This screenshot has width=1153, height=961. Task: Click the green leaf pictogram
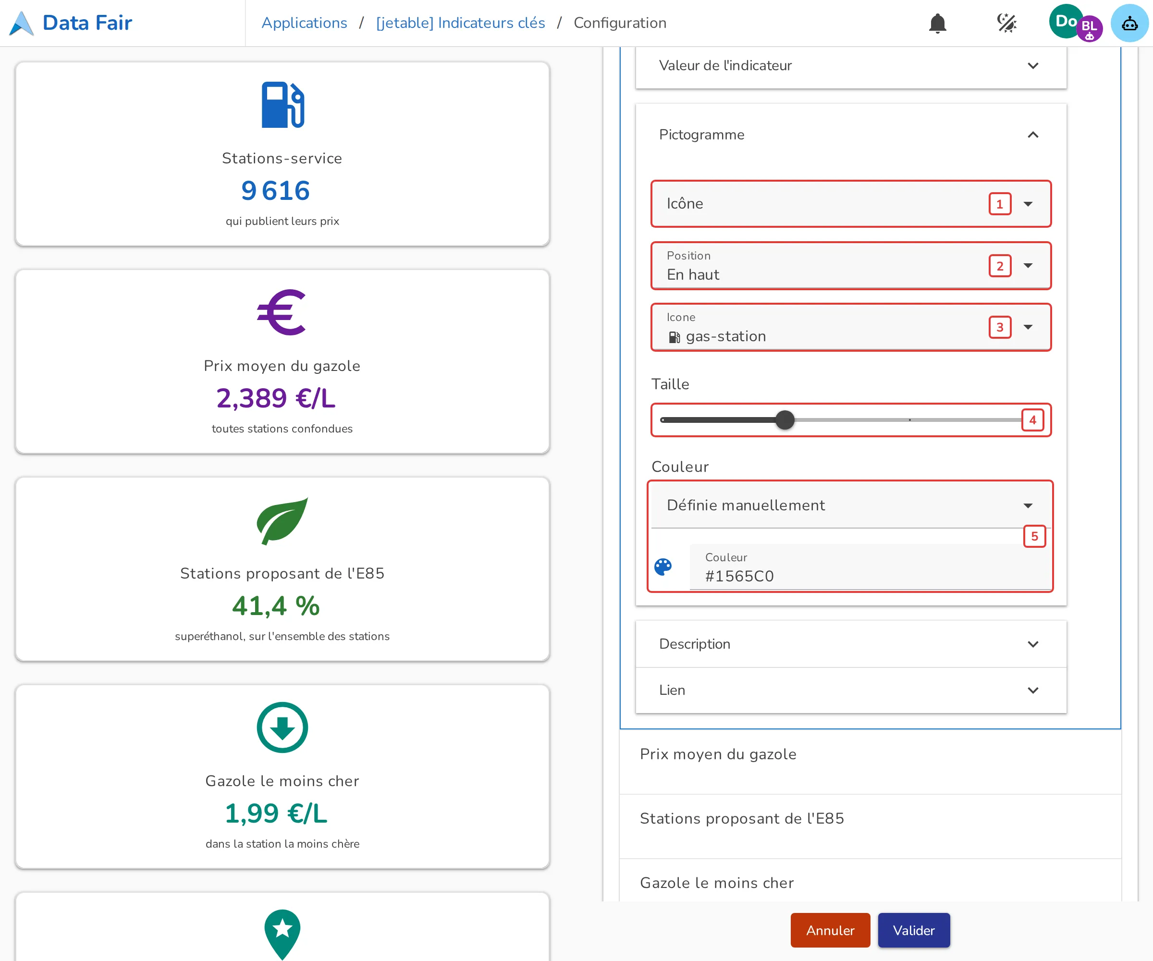point(282,520)
